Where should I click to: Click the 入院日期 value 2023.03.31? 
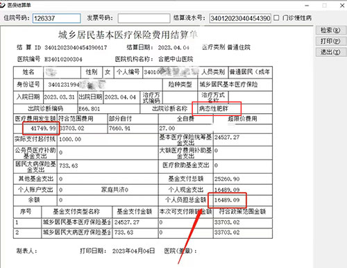click(x=59, y=97)
